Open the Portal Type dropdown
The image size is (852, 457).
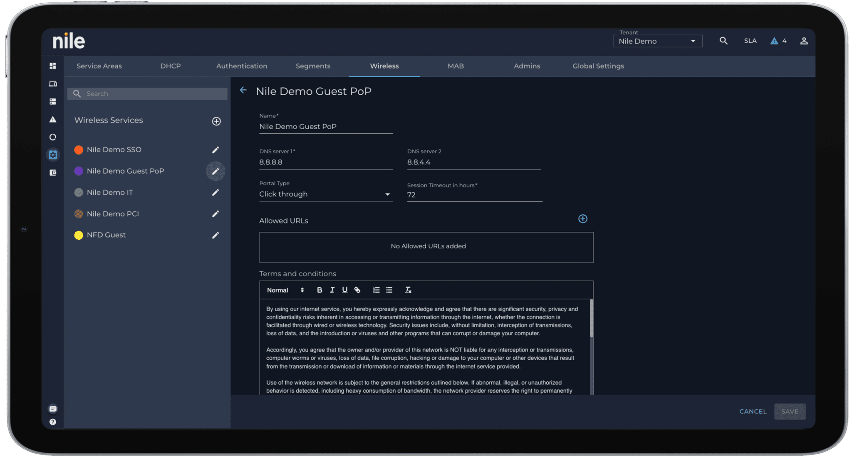(x=326, y=194)
